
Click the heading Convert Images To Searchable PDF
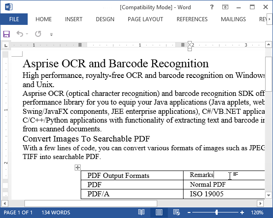pos(86,139)
